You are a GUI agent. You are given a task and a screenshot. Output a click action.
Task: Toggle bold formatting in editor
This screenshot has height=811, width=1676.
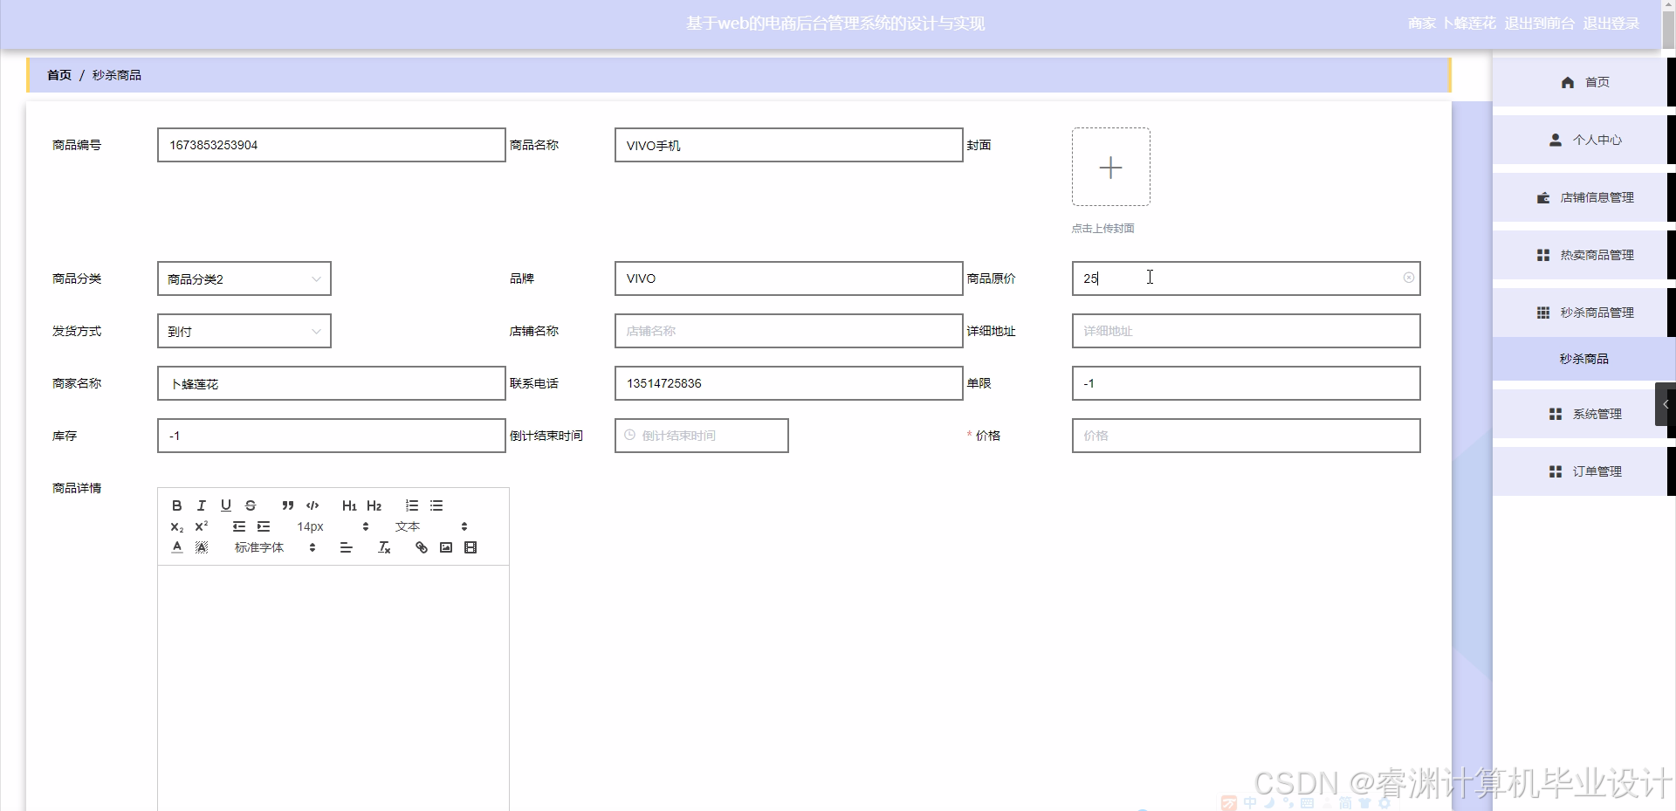click(x=177, y=505)
